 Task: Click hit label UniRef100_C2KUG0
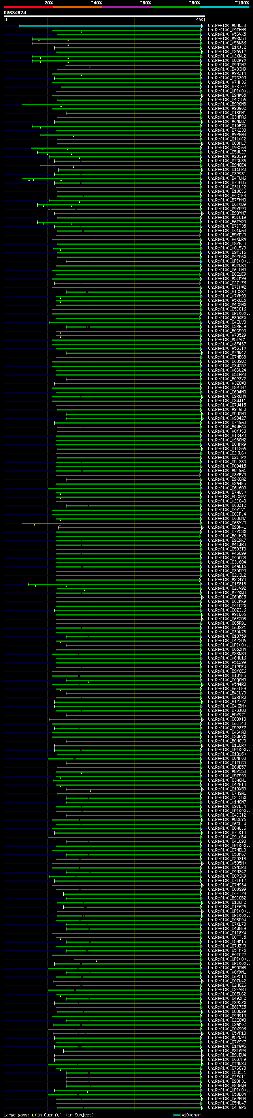[227, 453]
